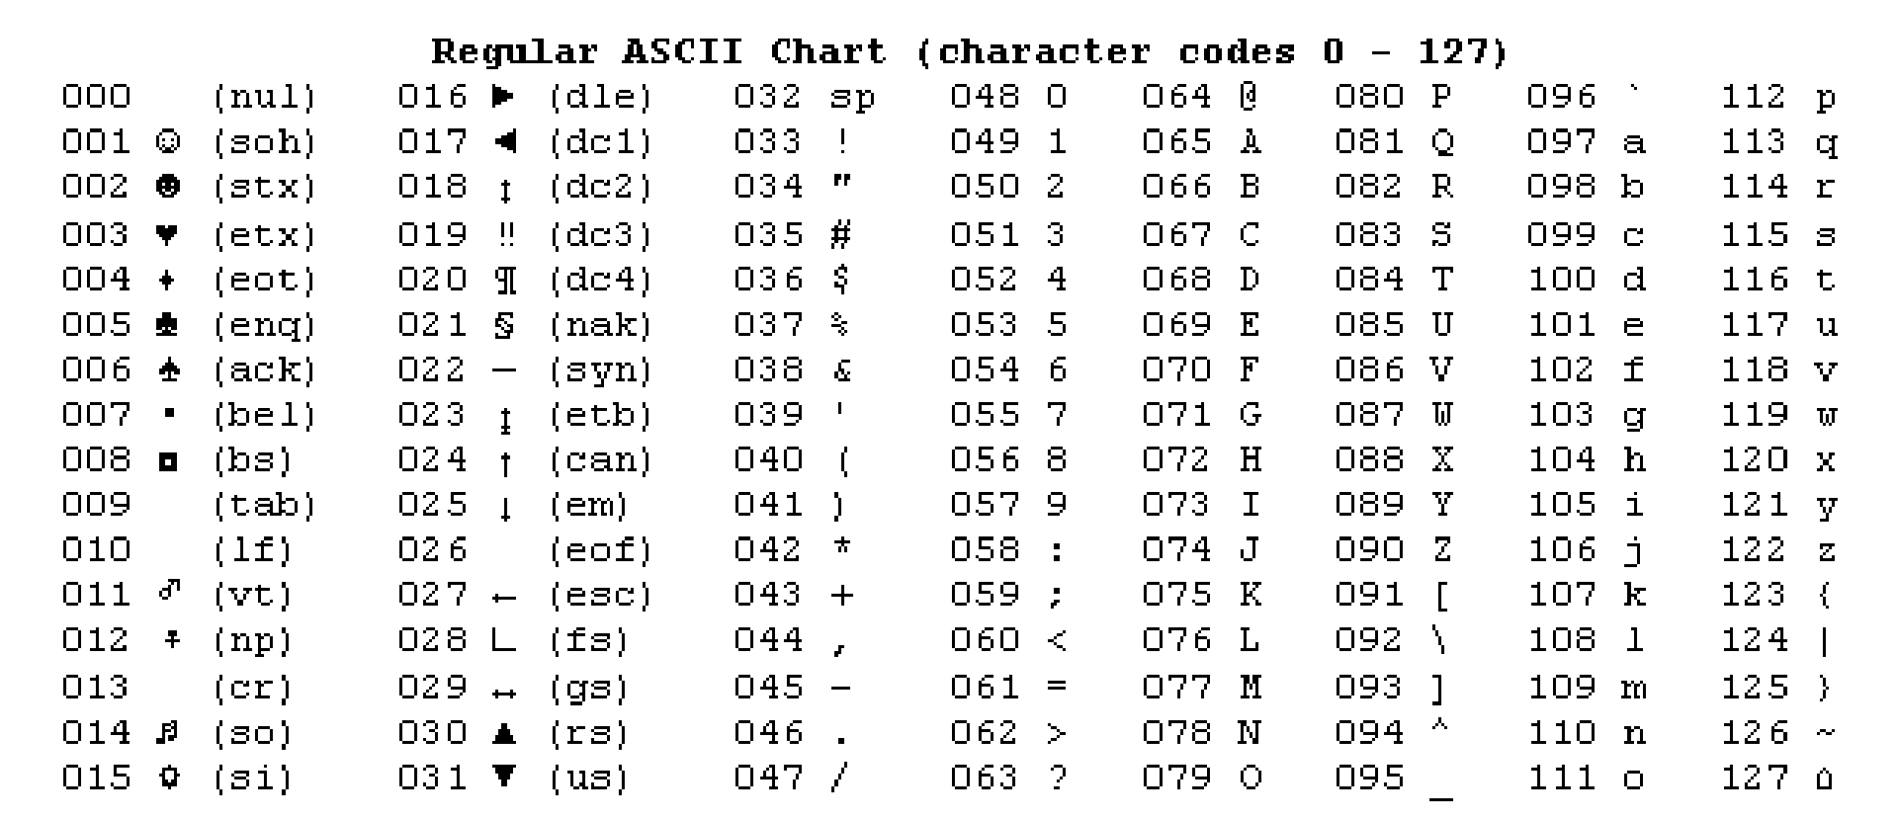Select the pilcrow paragraph symbol at 020

(504, 281)
